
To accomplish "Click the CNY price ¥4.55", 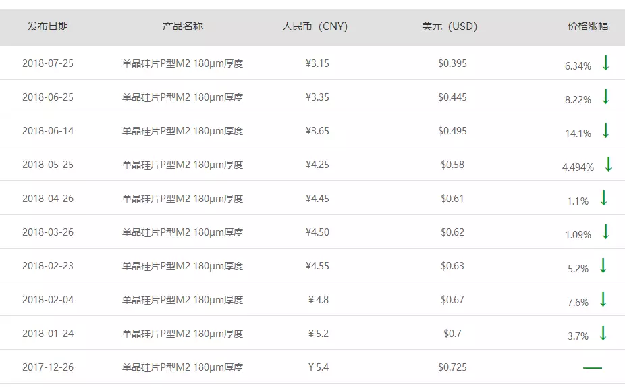I will pos(317,265).
